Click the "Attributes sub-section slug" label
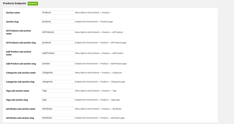This screenshot has height=124, width=234. (x=20, y=118)
